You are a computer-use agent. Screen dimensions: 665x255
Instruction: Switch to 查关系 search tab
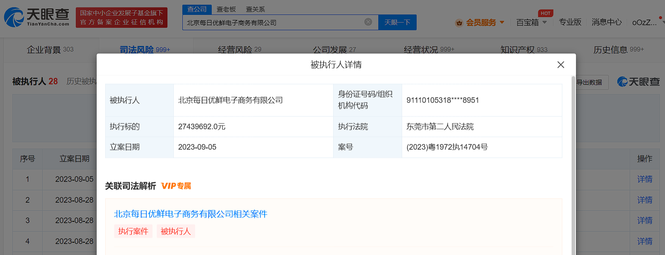(x=256, y=9)
